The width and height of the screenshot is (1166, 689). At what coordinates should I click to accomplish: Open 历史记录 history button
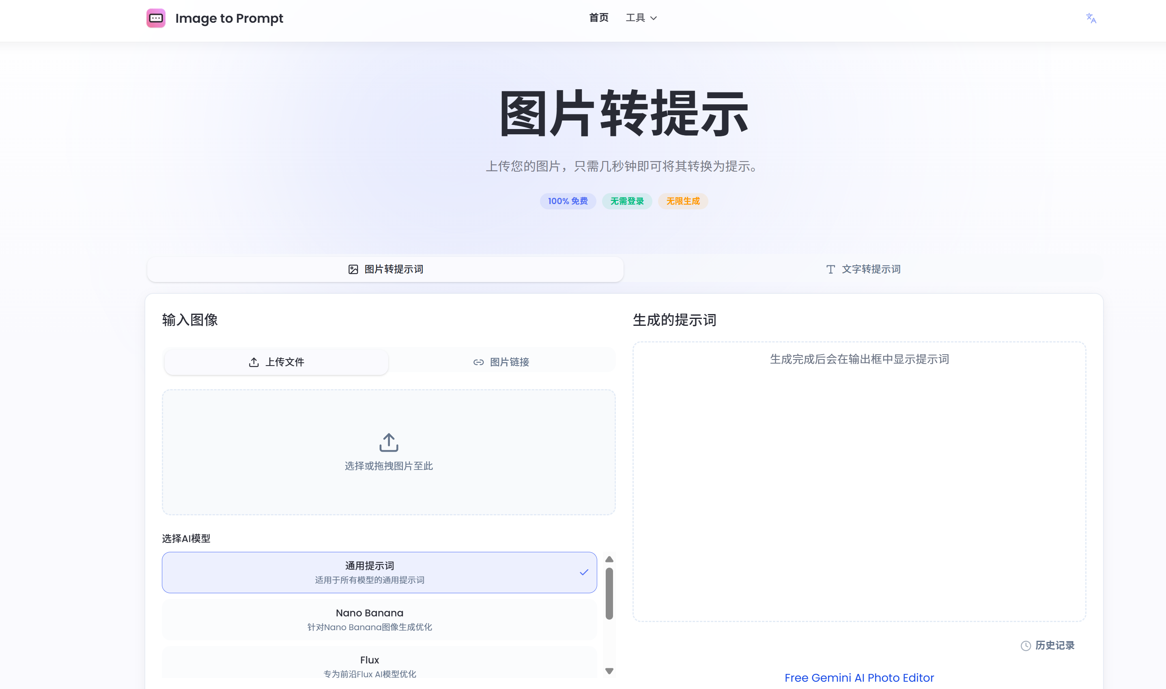point(1054,645)
